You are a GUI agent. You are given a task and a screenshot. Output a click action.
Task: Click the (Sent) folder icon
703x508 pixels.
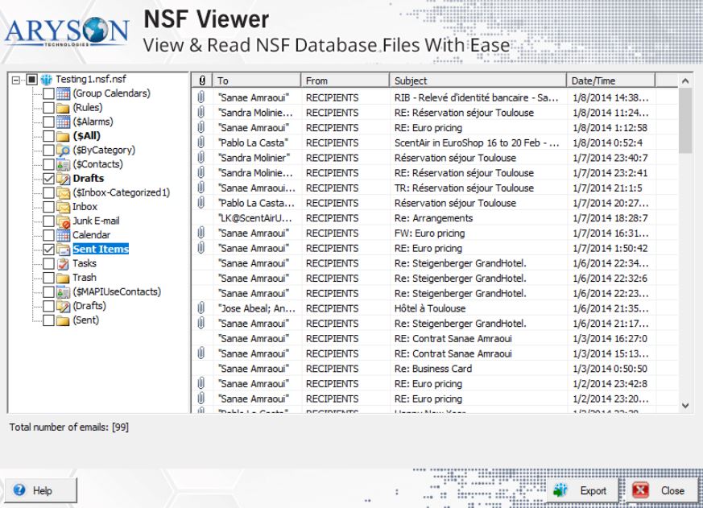coord(64,320)
